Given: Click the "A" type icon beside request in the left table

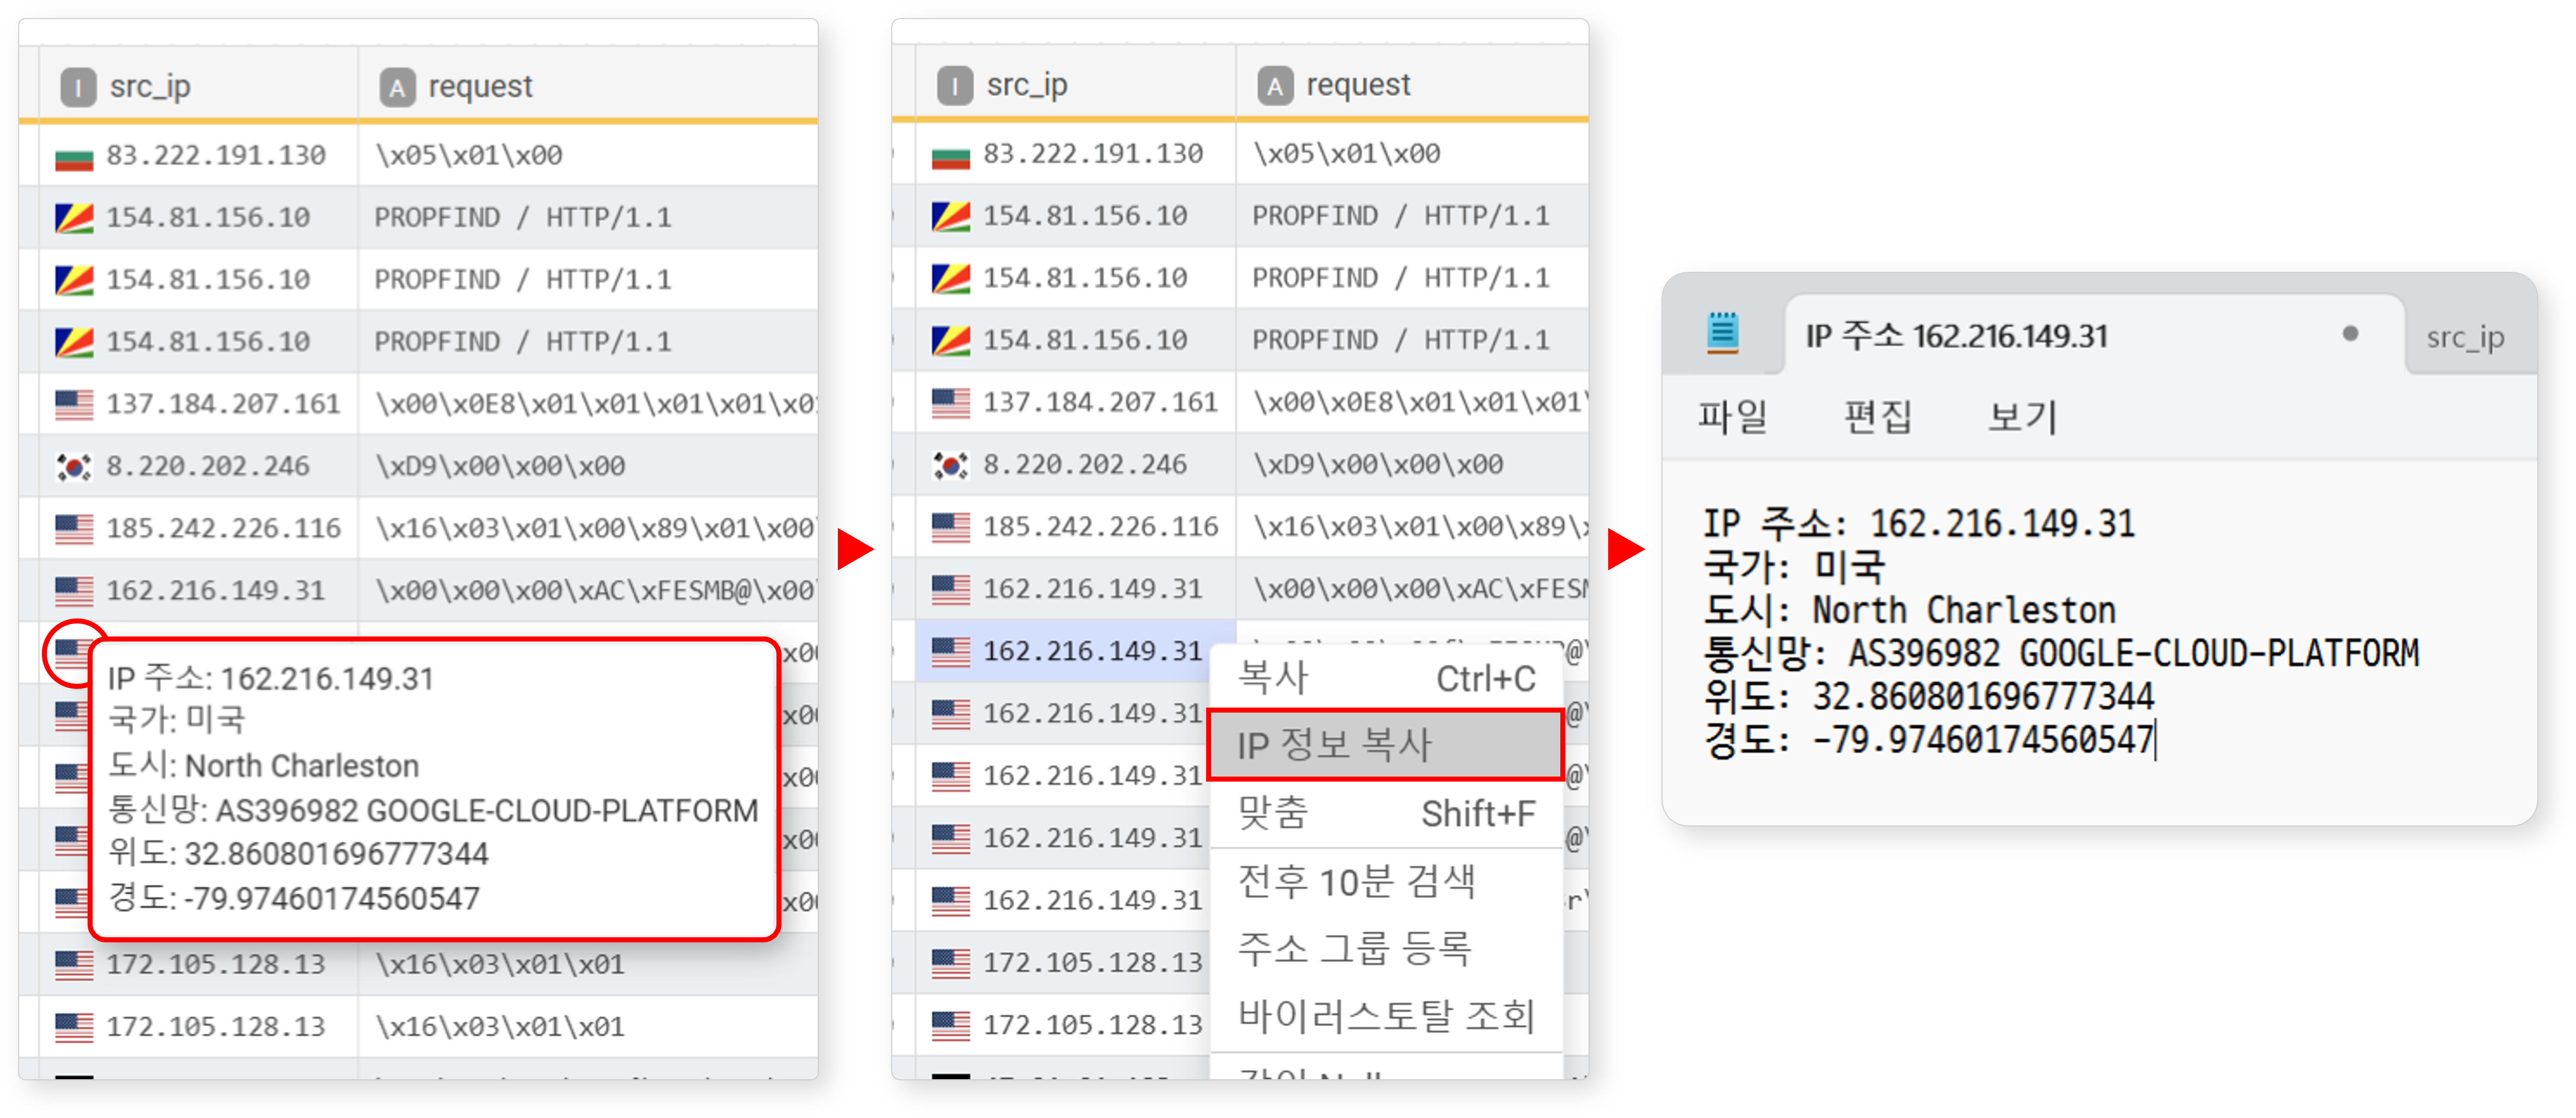Looking at the screenshot, I should pos(397,87).
